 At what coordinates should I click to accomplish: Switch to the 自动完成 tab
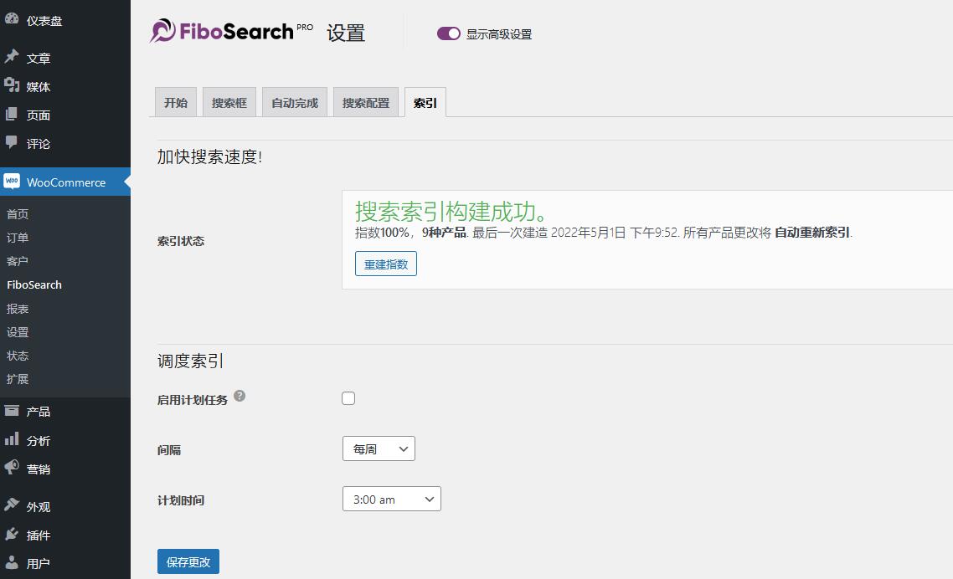click(295, 103)
